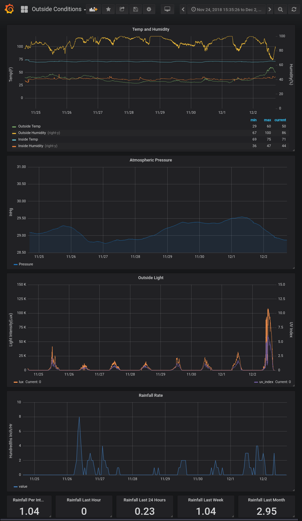Open Temp and Humidity panel menu
Image resolution: width=302 pixels, height=521 pixels.
pos(151,29)
